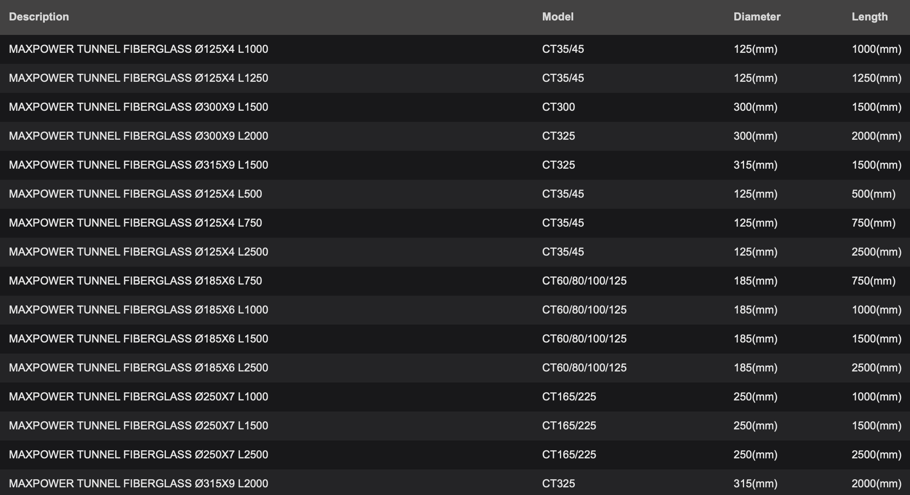Viewport: 910px width, 495px height.
Task: Select description 'MAXPOWER TUNNEL FIBERGLASS Ø125X4 L500'
Action: [136, 194]
